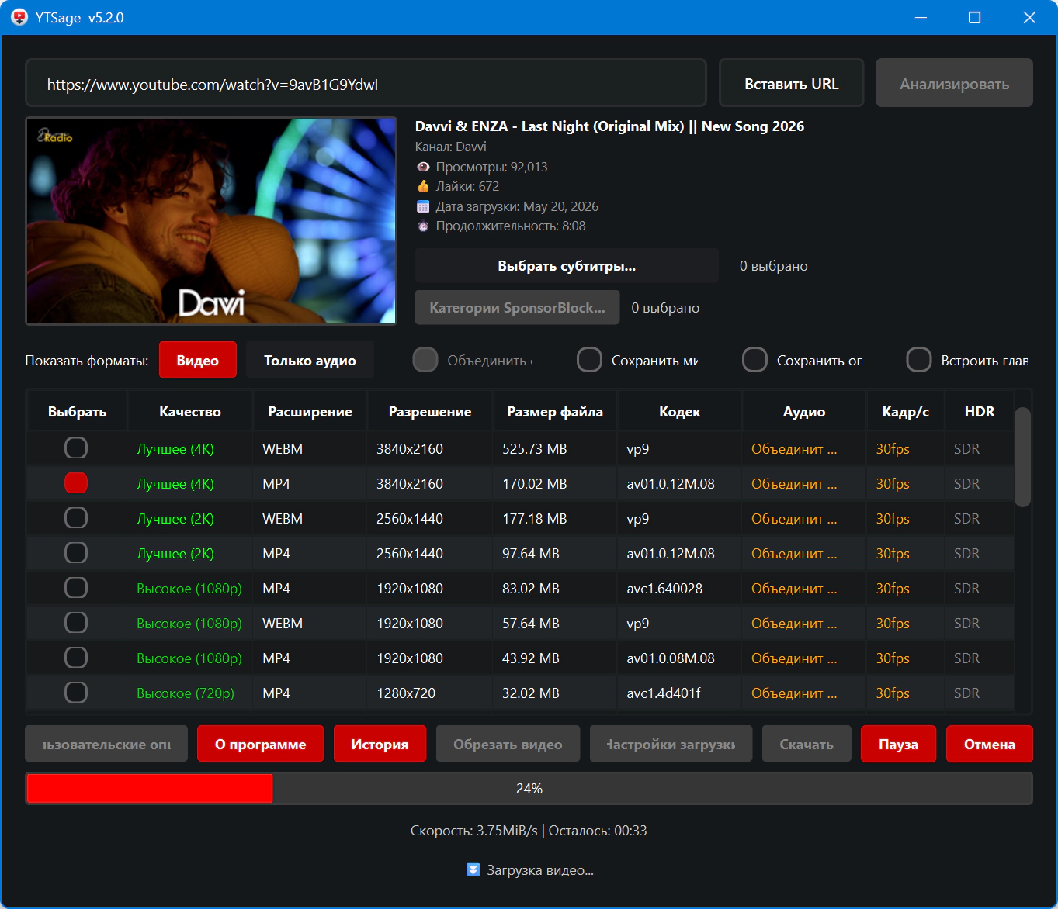1058x909 pixels.
Task: Click the Загрузка видео... status text
Action: tap(540, 870)
